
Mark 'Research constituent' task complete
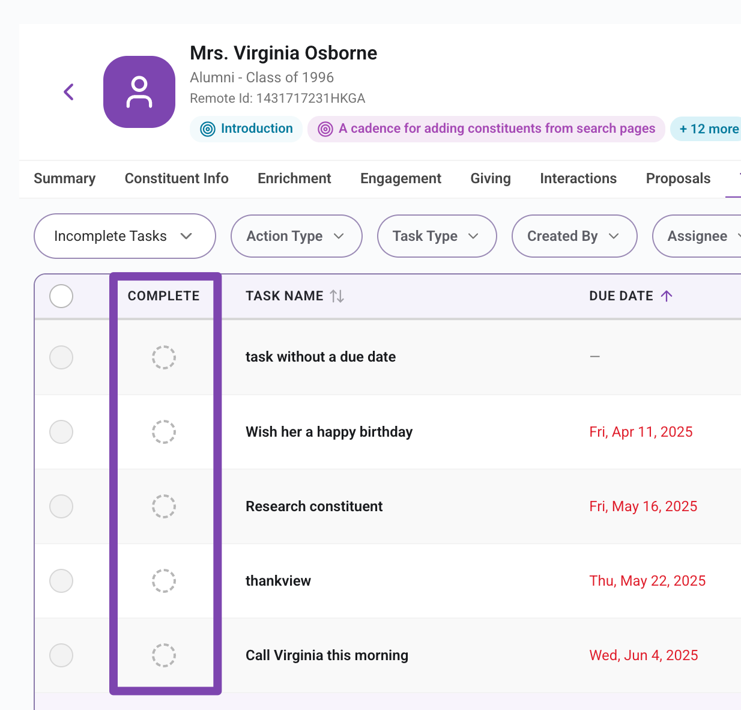click(x=163, y=506)
